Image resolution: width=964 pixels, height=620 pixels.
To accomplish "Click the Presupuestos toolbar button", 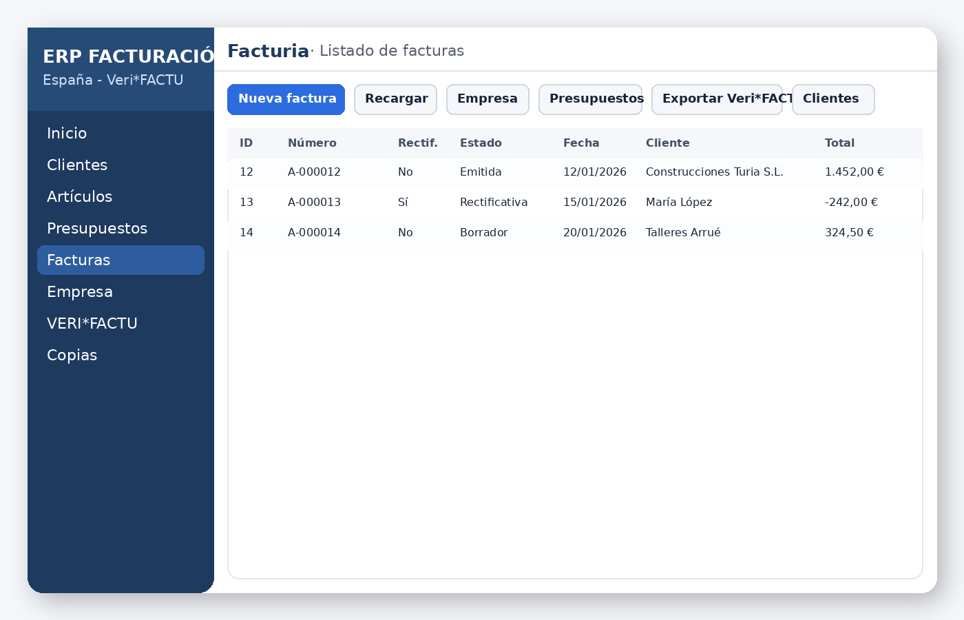I will [590, 99].
